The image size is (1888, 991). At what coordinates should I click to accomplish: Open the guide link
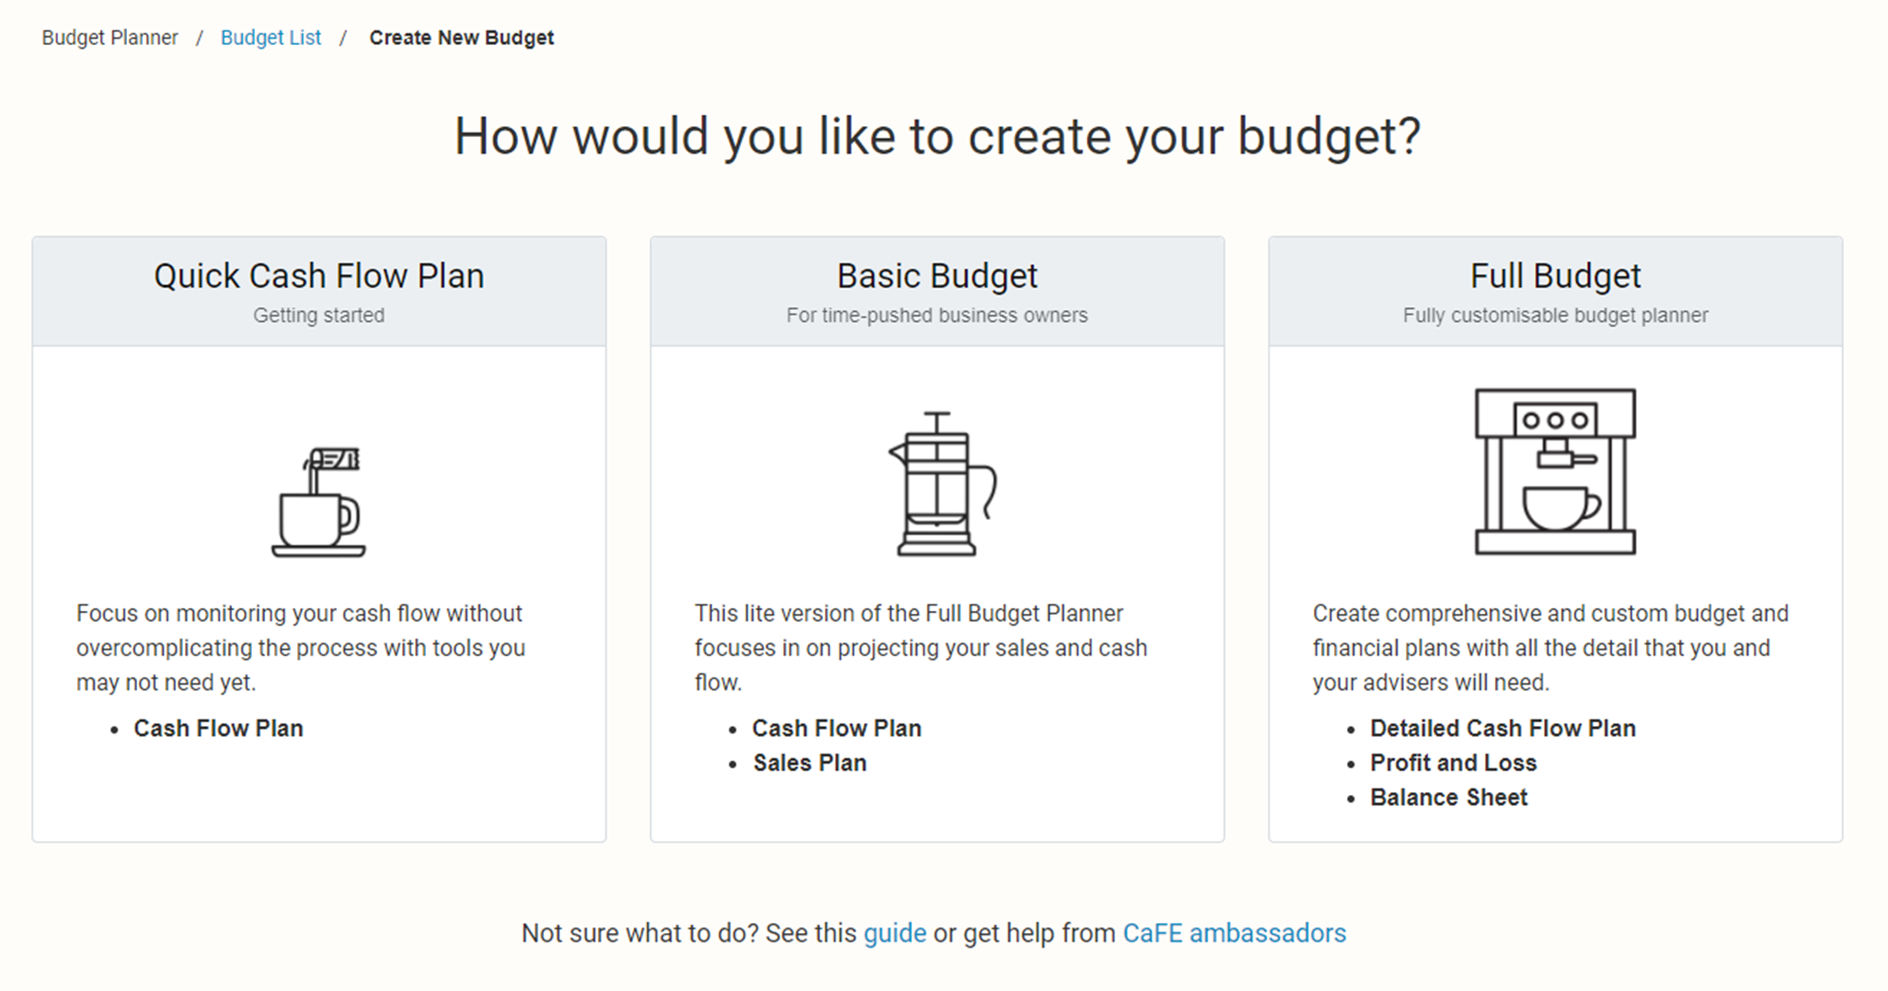pos(894,933)
